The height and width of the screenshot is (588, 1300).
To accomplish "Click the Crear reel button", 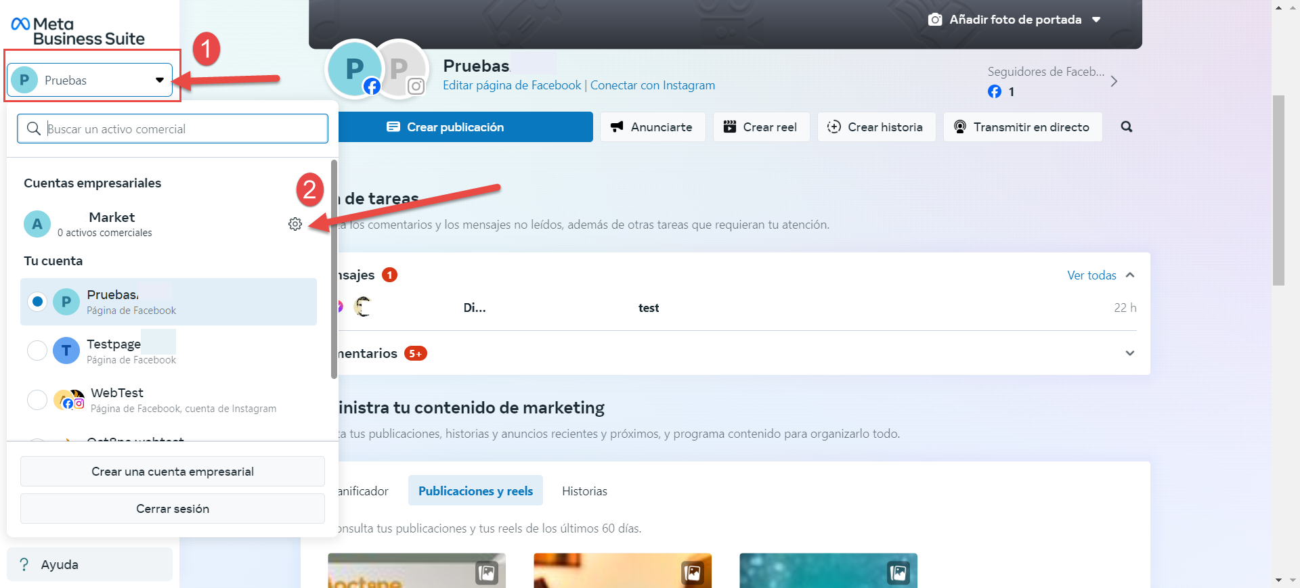I will tap(761, 127).
